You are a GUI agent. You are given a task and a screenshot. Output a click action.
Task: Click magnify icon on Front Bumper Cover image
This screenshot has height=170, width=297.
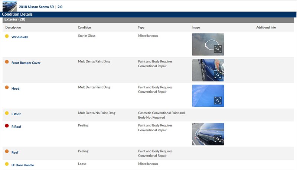[218, 74]
